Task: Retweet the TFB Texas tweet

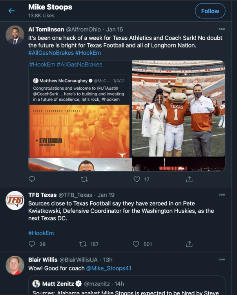Action: pos(83,244)
